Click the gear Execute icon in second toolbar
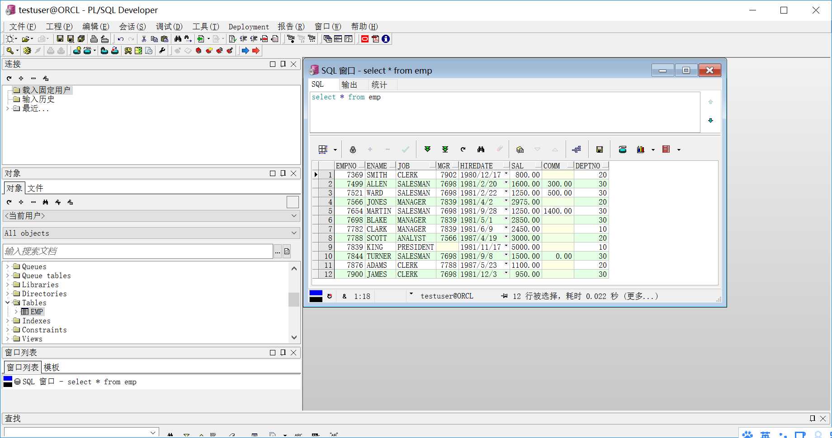 (x=27, y=51)
